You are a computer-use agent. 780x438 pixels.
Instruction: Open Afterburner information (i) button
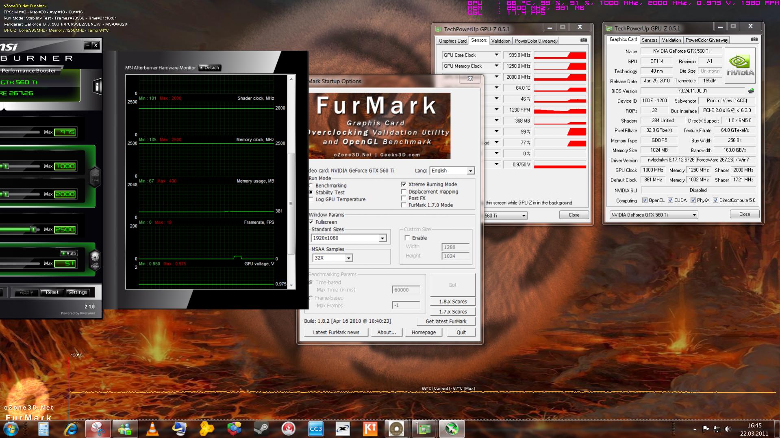[97, 86]
